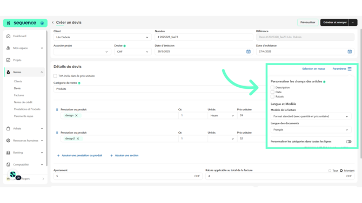Remove the design2 tag with its X

[x=78, y=138]
